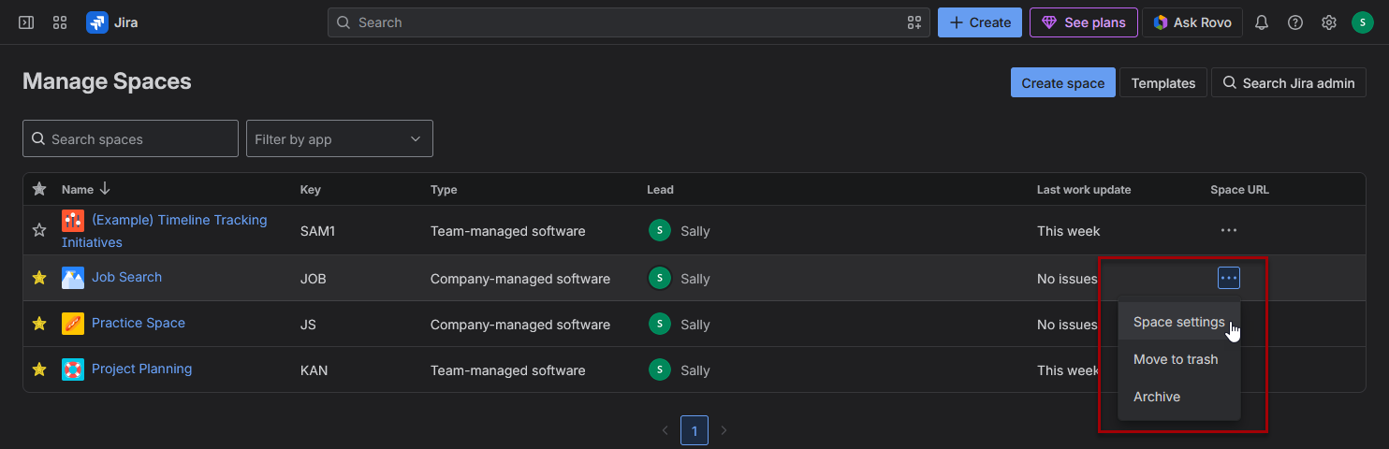Open more actions for Timeline Tracking row
Image resolution: width=1389 pixels, height=449 pixels.
[1229, 230]
